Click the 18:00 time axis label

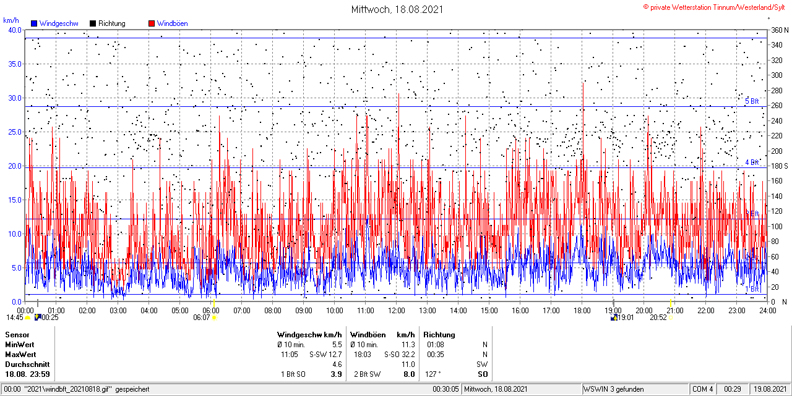point(582,310)
